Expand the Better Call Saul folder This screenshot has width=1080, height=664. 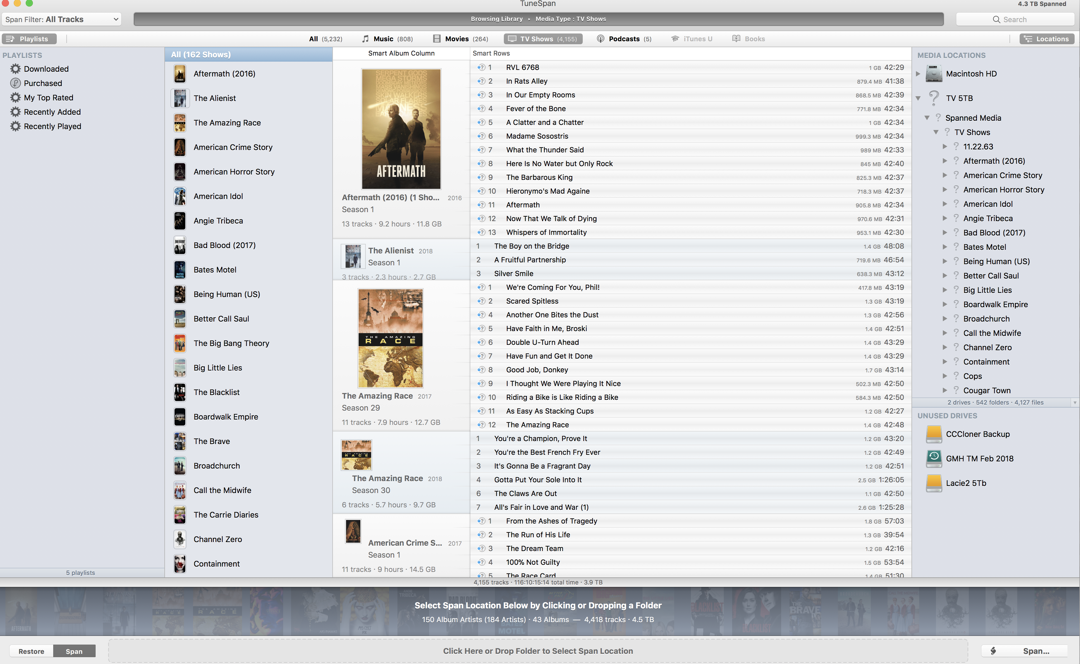pyautogui.click(x=945, y=276)
